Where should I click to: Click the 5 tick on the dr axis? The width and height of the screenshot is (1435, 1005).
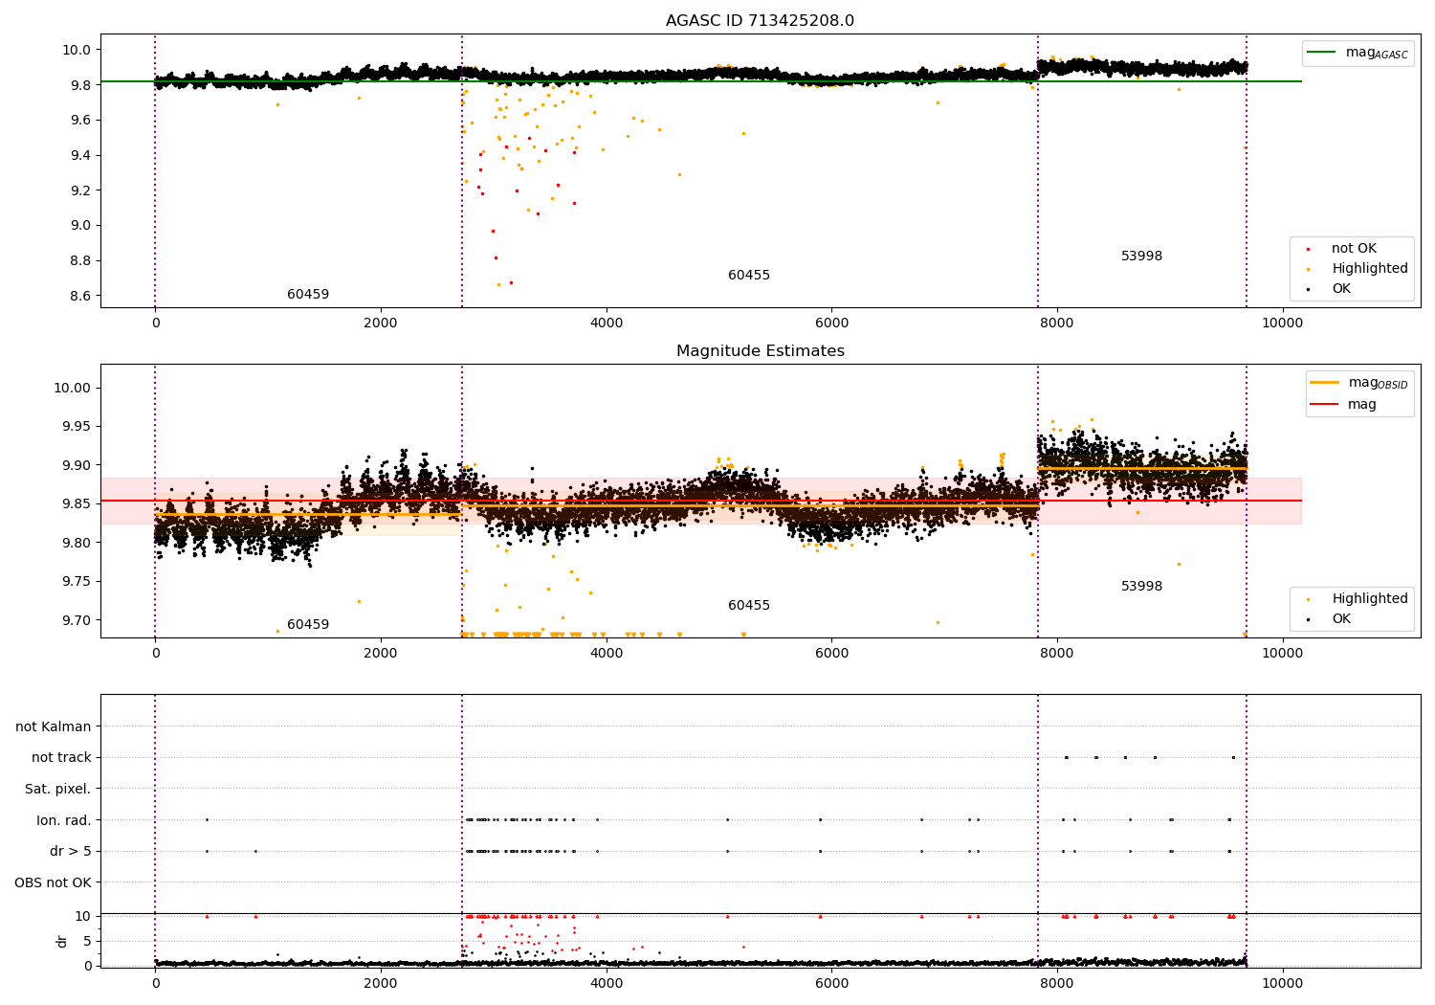(x=87, y=941)
